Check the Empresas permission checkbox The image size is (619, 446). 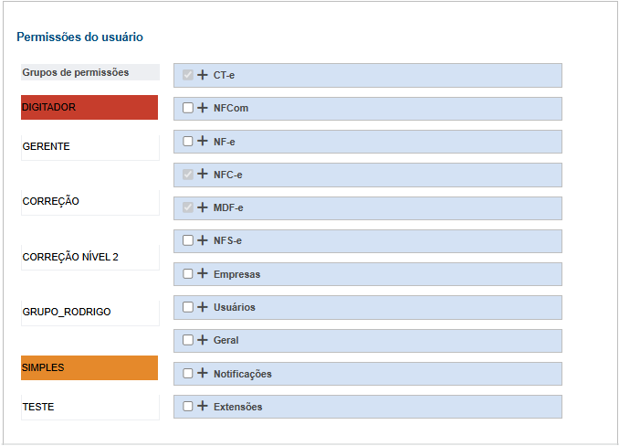point(187,273)
